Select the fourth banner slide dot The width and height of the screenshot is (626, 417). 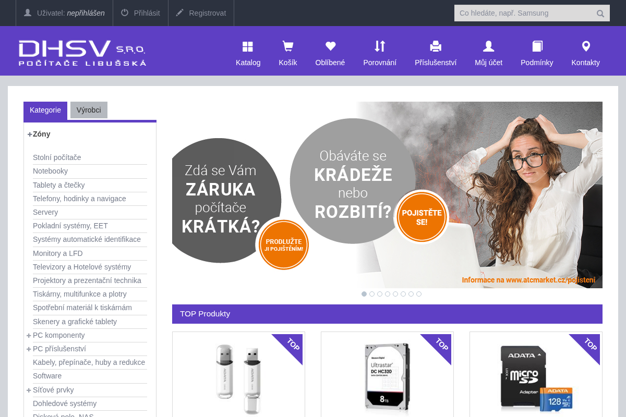pos(388,294)
